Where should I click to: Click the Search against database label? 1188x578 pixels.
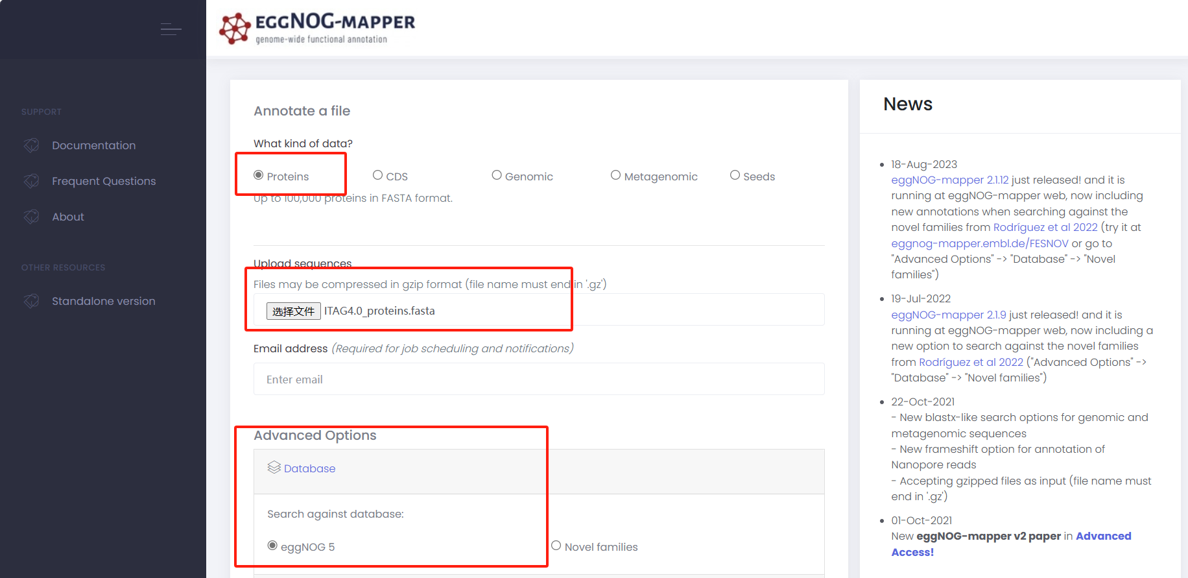click(x=335, y=514)
